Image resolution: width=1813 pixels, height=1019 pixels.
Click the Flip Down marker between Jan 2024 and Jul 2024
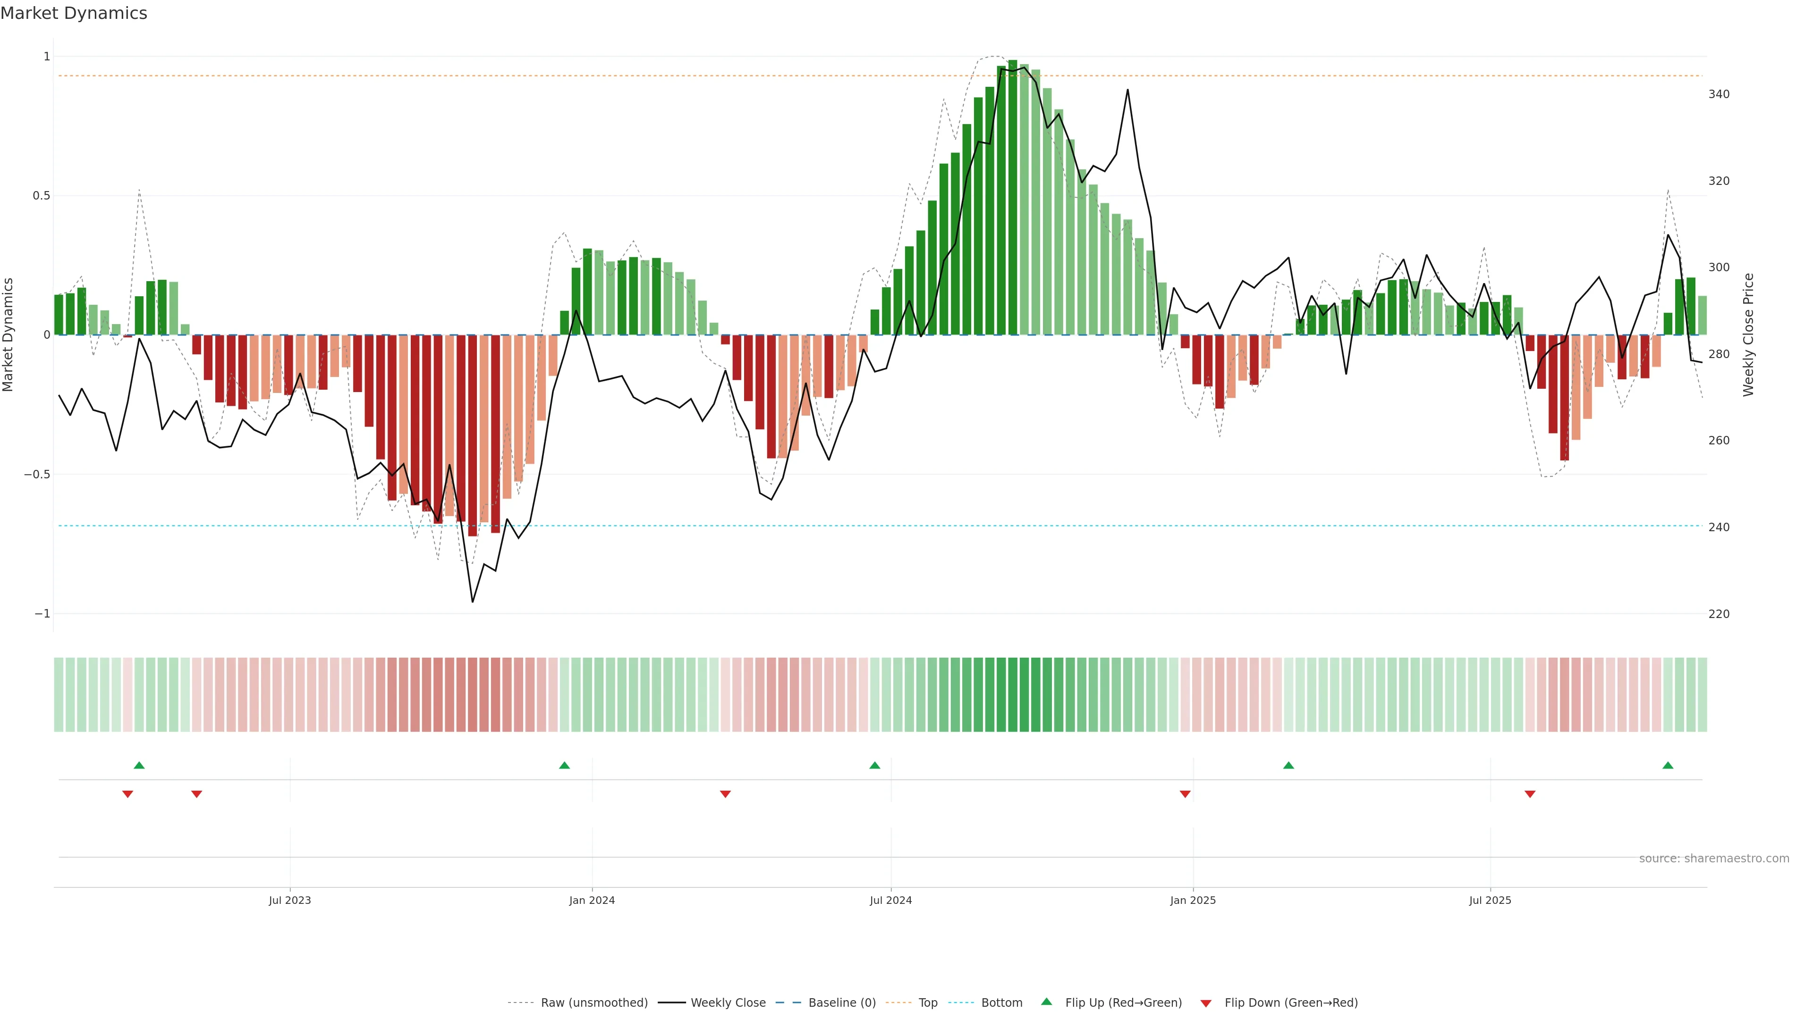coord(725,794)
